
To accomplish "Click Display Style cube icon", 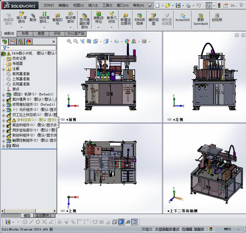I will [106, 41].
